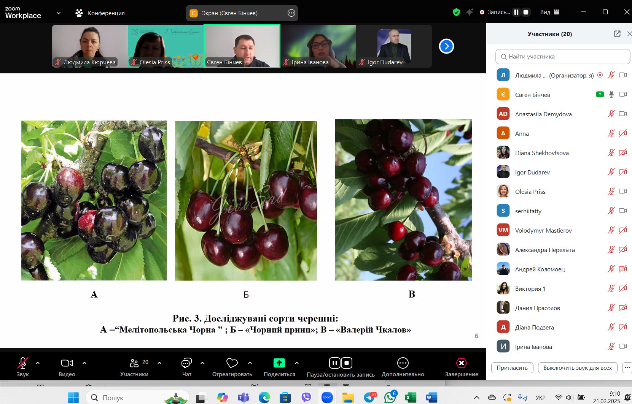
Task: Click the encryption shield icon
Action: pos(456,12)
